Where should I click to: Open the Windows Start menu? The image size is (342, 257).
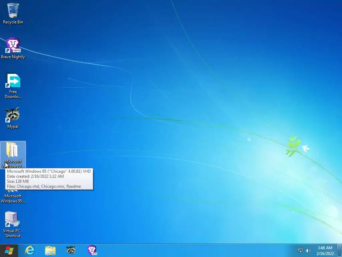[9, 250]
